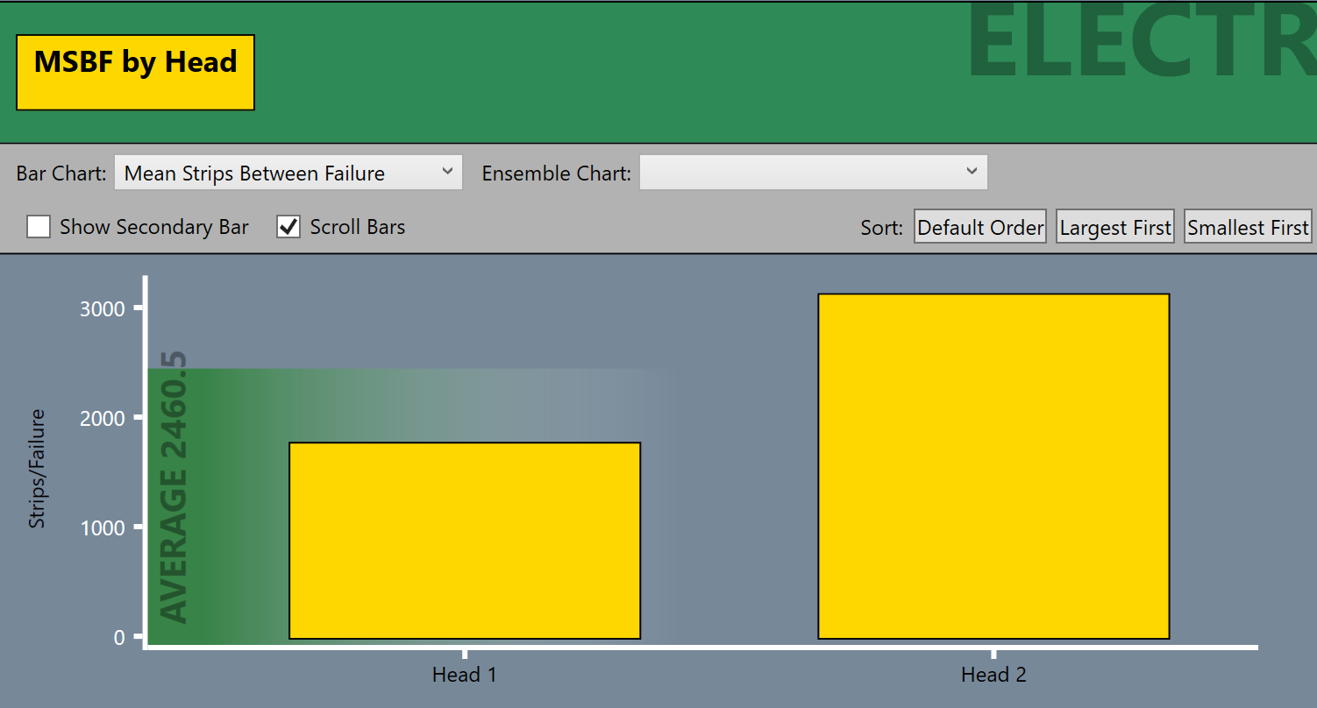Select the Head 1 yellow bar
This screenshot has width=1317, height=708.
point(465,541)
